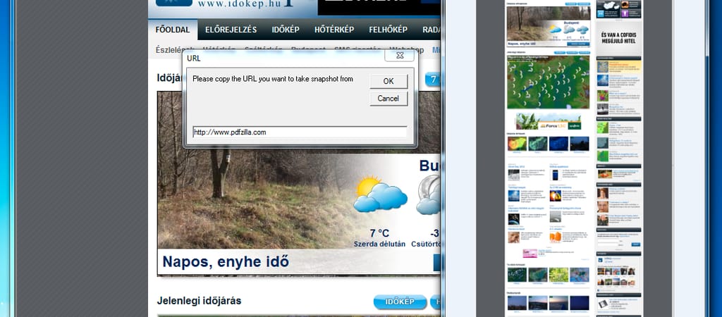Click the moon and cloud night icon
The width and height of the screenshot is (722, 317).
click(429, 196)
